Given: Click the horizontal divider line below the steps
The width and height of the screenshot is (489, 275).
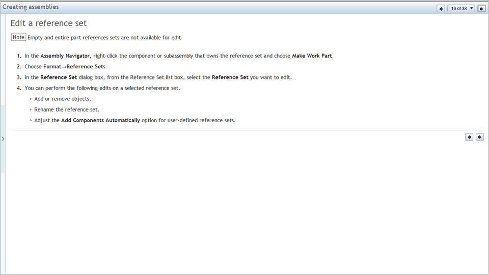Looking at the screenshot, I should click(x=244, y=130).
